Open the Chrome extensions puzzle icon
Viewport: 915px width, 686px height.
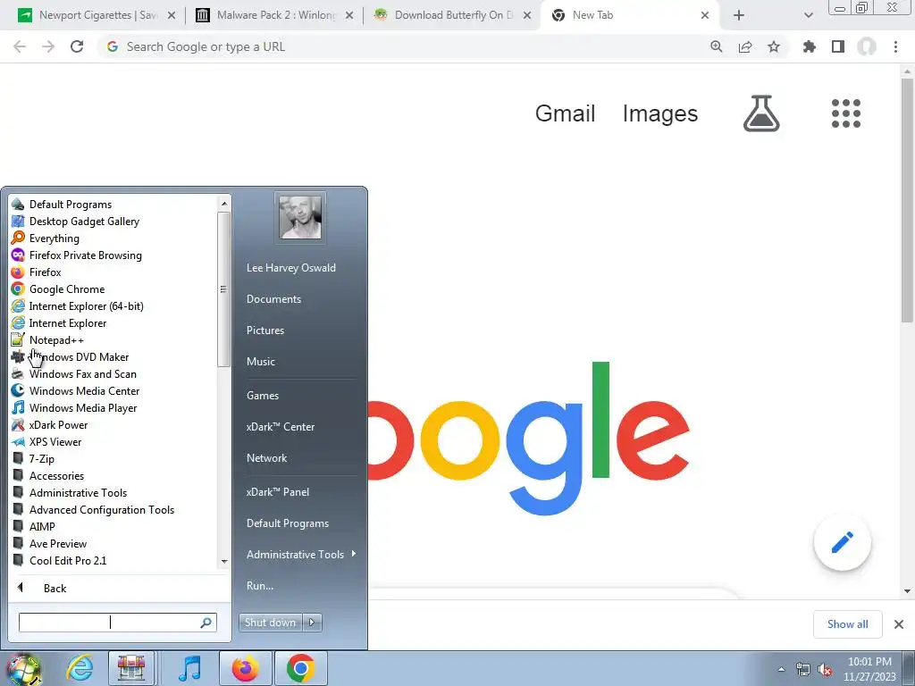[x=810, y=46]
